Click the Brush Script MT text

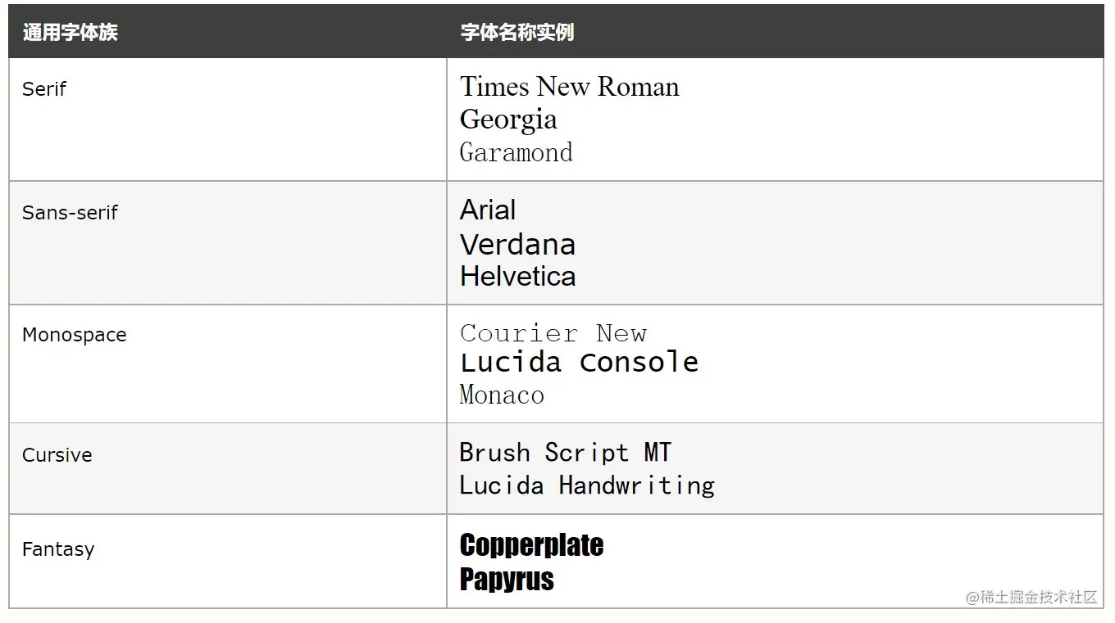[x=565, y=452]
